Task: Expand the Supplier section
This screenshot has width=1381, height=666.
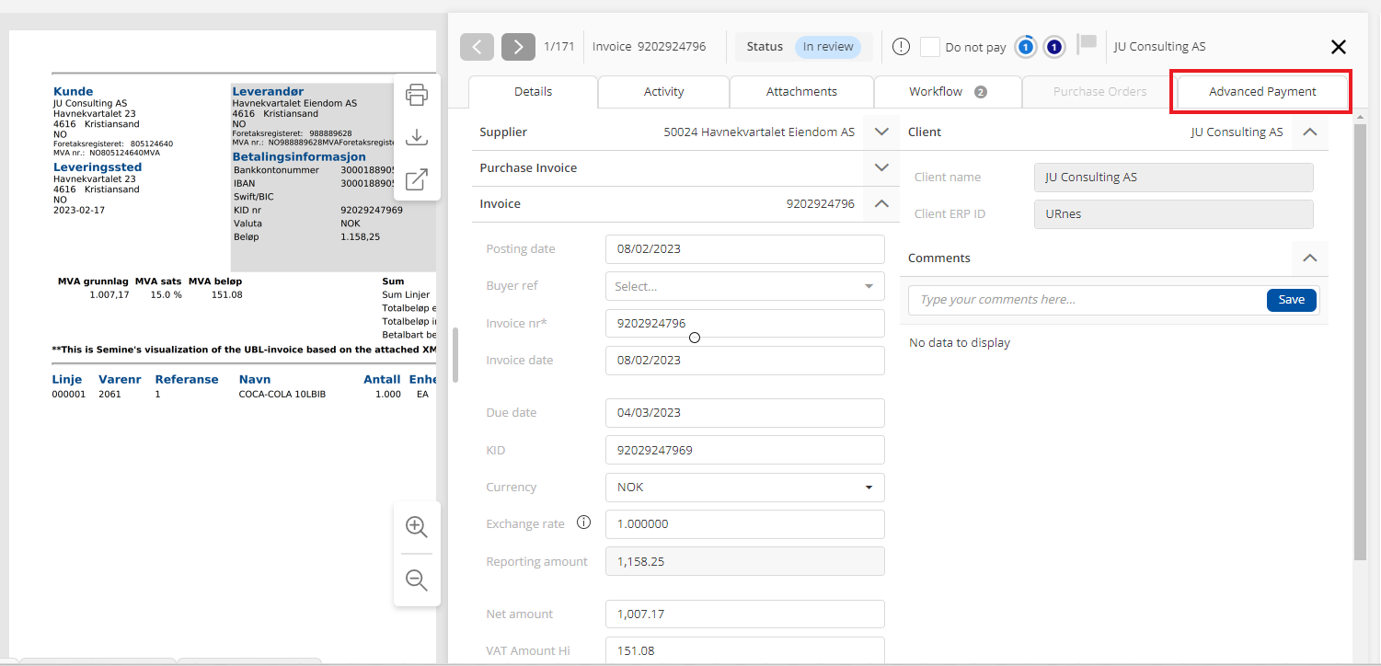Action: [x=881, y=132]
